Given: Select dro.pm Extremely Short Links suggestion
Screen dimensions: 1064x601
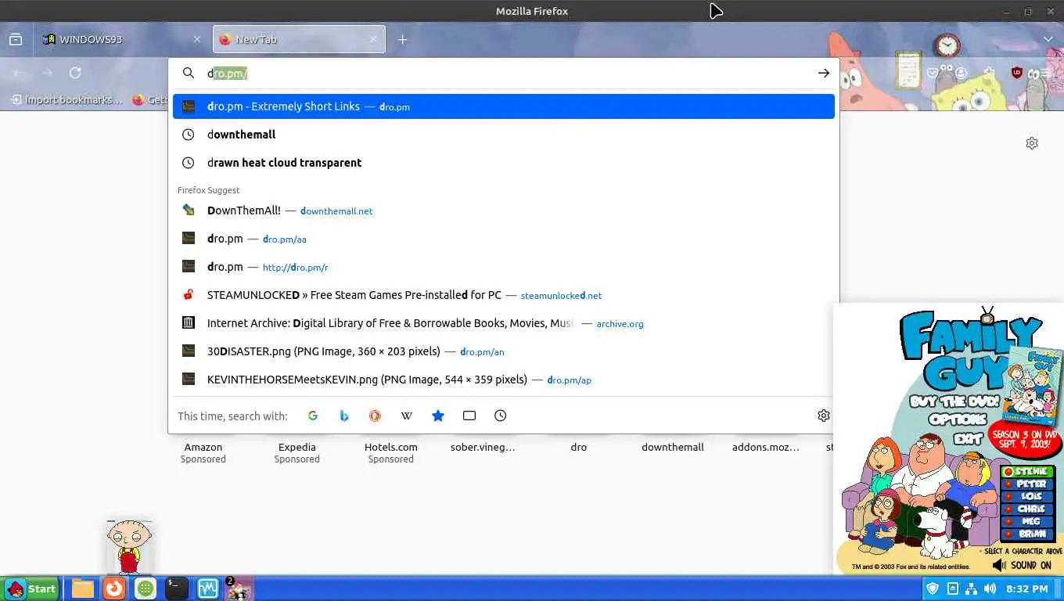Looking at the screenshot, I should (x=504, y=106).
